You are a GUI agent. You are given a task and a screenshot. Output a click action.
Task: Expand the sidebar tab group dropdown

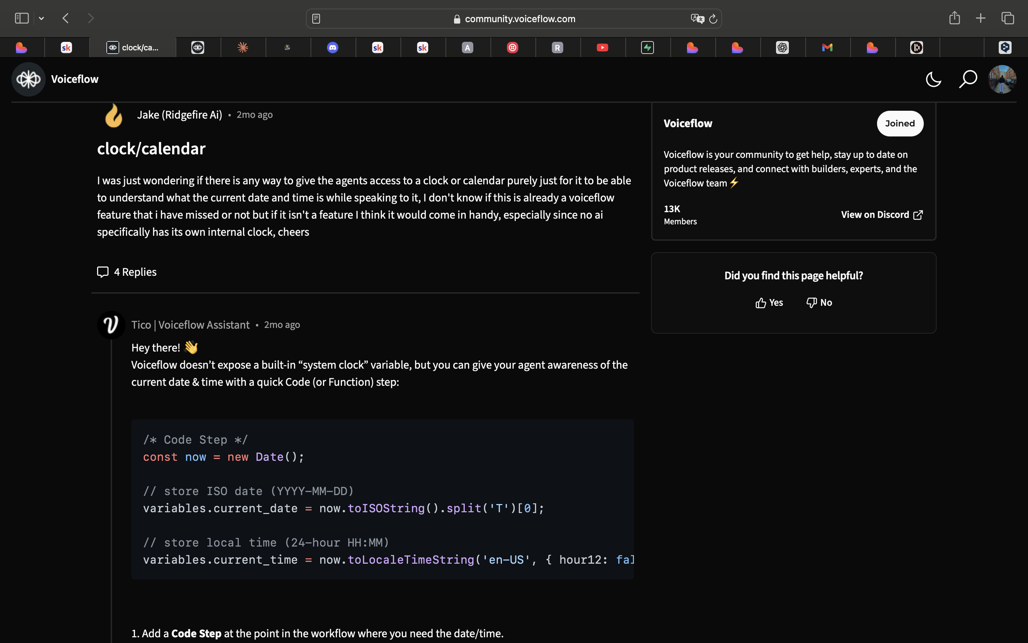(41, 18)
